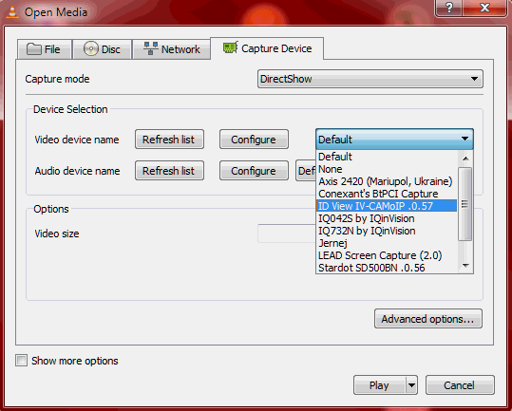
Task: Open the Audio device name dropdown
Action: [x=306, y=171]
